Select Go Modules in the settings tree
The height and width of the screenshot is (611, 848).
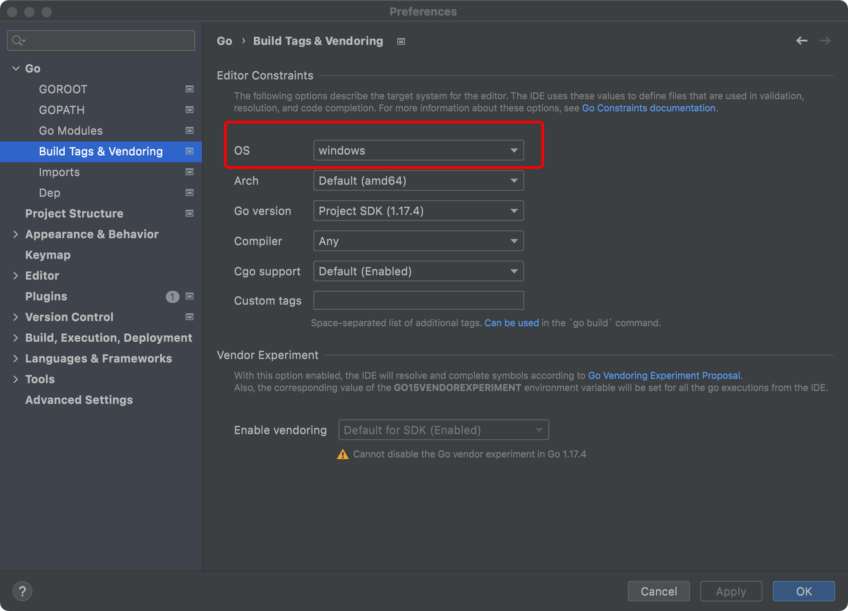click(x=101, y=130)
